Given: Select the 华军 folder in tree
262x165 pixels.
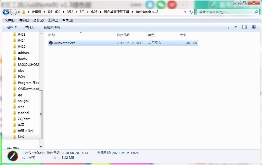Looking at the screenshot, I should pos(21,125).
